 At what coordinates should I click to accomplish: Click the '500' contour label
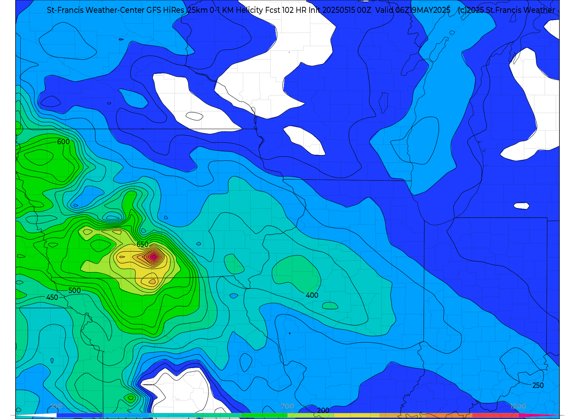click(75, 290)
